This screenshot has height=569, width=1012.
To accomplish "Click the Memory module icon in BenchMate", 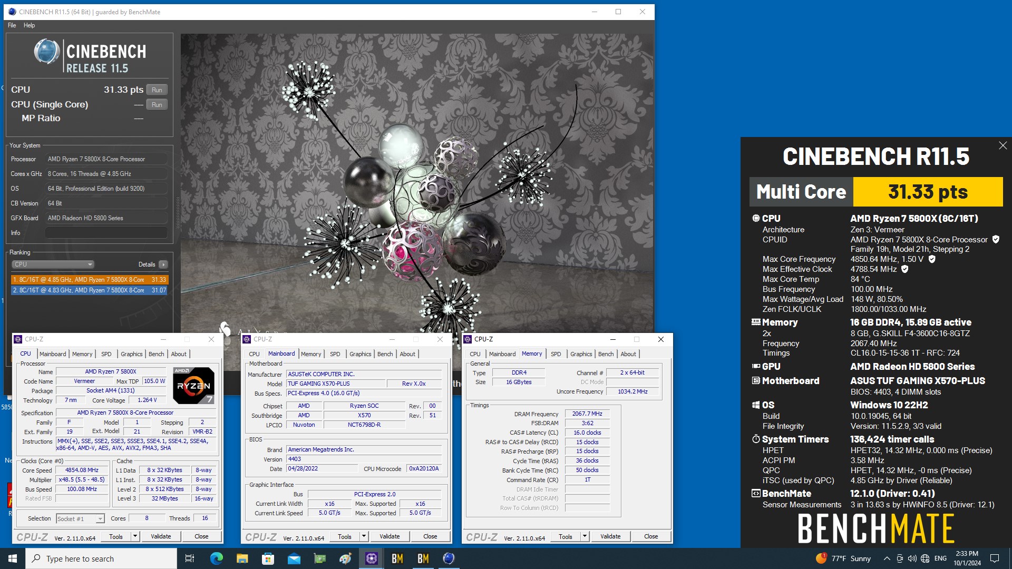I will pos(756,322).
